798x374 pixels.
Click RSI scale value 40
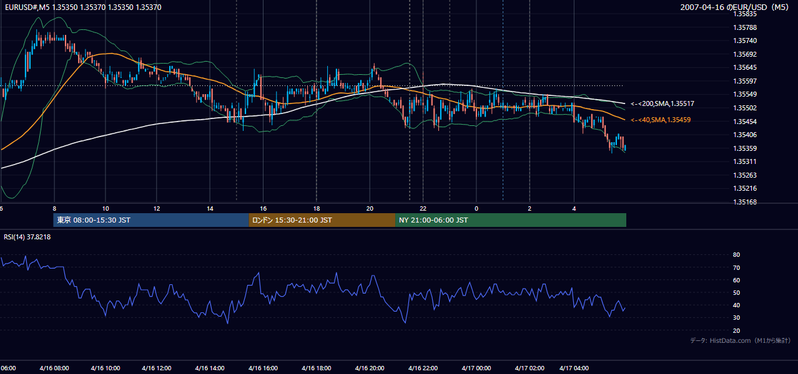[737, 305]
